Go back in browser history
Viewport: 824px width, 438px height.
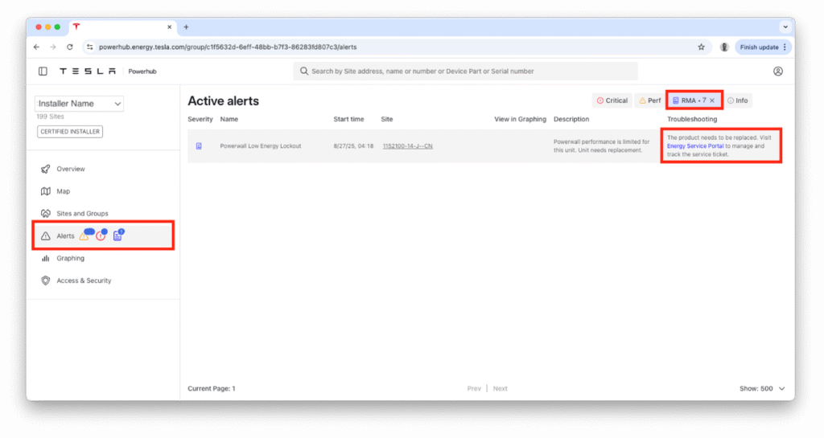(36, 47)
